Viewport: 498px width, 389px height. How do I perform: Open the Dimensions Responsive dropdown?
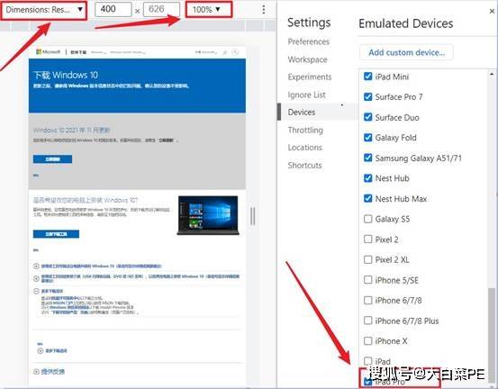(x=44, y=10)
